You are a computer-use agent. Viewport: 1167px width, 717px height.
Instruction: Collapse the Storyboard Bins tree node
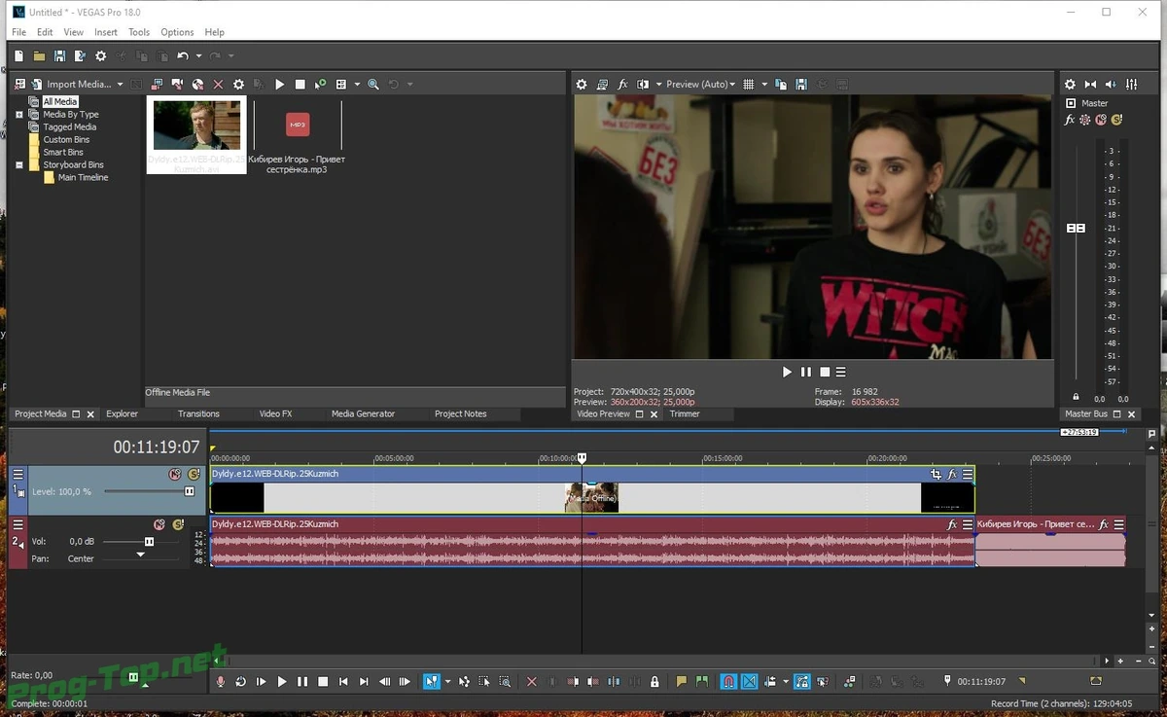(19, 165)
